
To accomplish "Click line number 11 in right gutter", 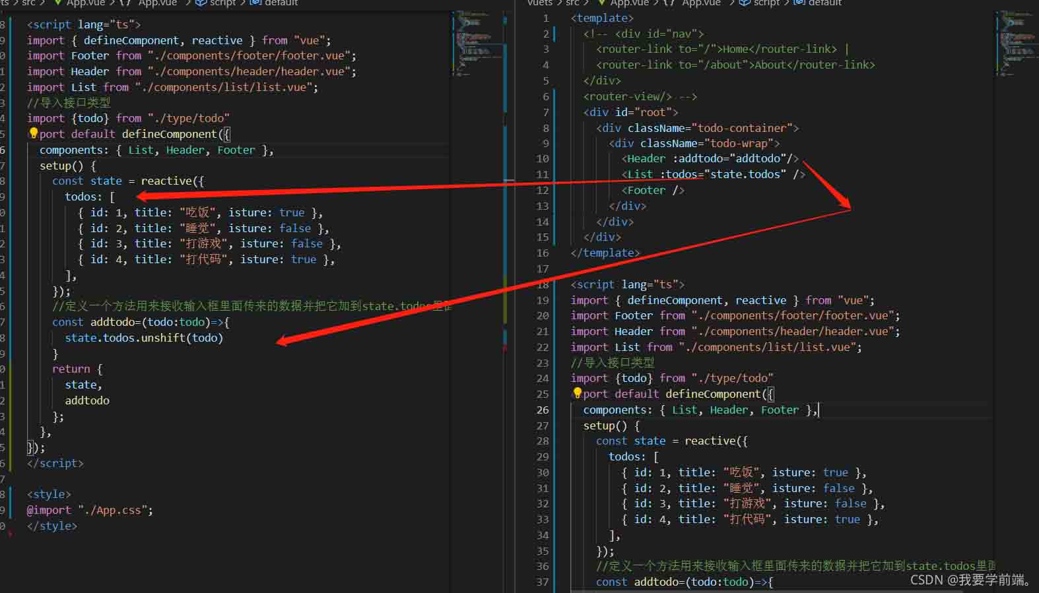I will [542, 174].
